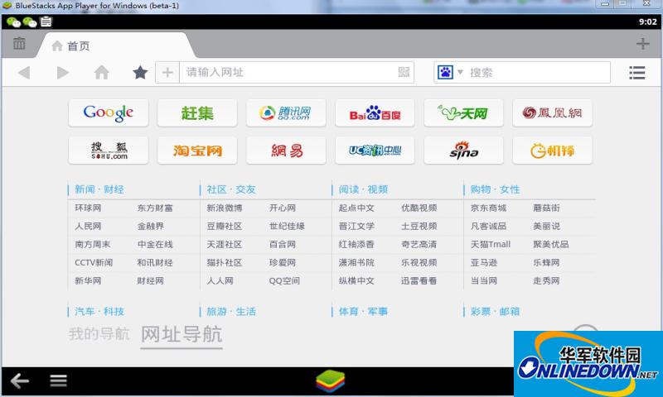Open the 环球网 link
Viewport: 663px width, 397px height.
point(88,208)
